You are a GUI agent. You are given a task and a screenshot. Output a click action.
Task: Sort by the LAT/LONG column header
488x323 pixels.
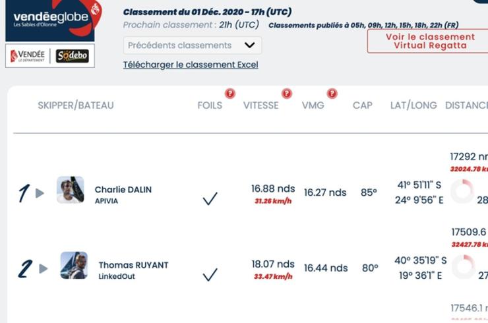click(413, 105)
